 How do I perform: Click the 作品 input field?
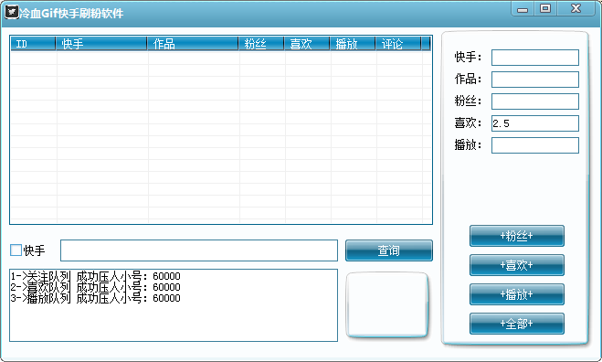click(535, 80)
